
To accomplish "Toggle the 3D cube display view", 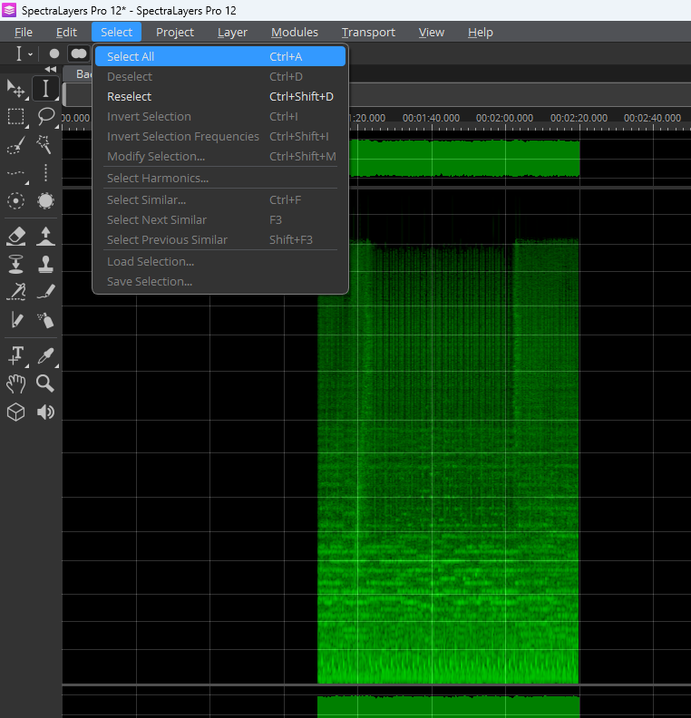I will click(15, 412).
